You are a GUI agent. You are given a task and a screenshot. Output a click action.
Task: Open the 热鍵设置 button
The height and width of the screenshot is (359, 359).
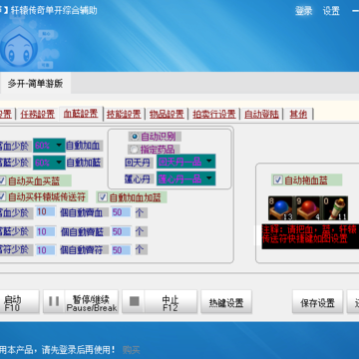point(226,302)
